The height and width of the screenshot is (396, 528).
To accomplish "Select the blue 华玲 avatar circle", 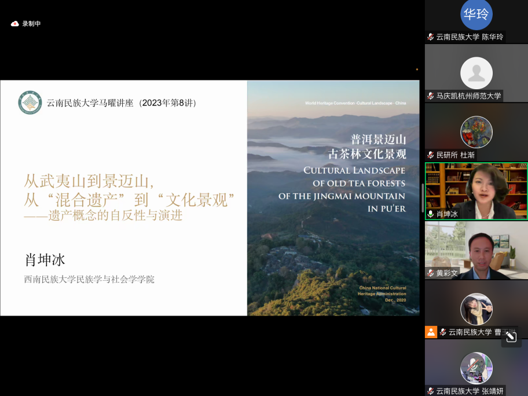I will coord(476,14).
